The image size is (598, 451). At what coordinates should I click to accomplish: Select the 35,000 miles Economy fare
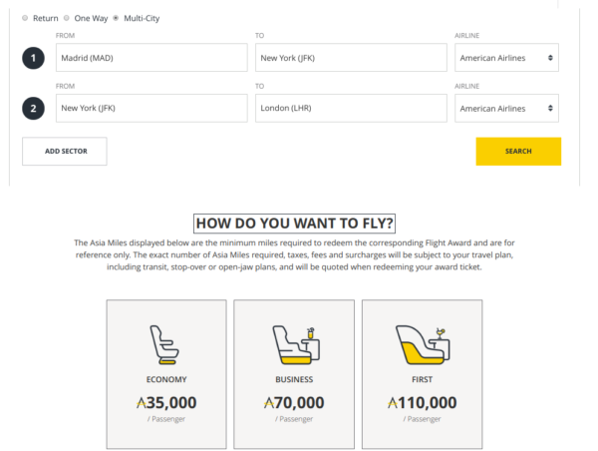point(165,403)
